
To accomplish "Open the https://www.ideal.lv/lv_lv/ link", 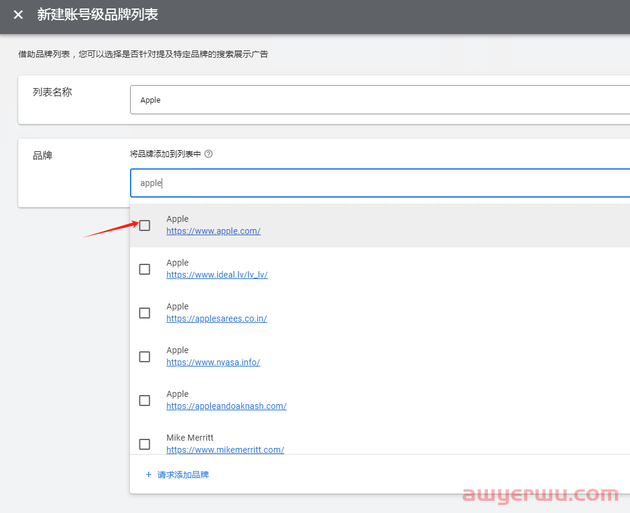I will tap(217, 275).
